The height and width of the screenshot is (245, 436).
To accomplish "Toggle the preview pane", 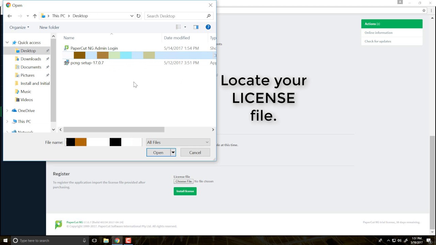I will tap(196, 27).
